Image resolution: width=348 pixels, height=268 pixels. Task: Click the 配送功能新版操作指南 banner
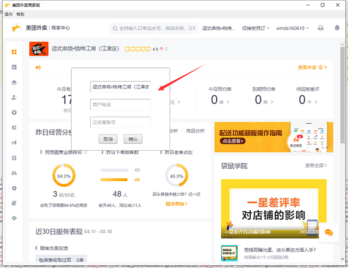point(274,137)
